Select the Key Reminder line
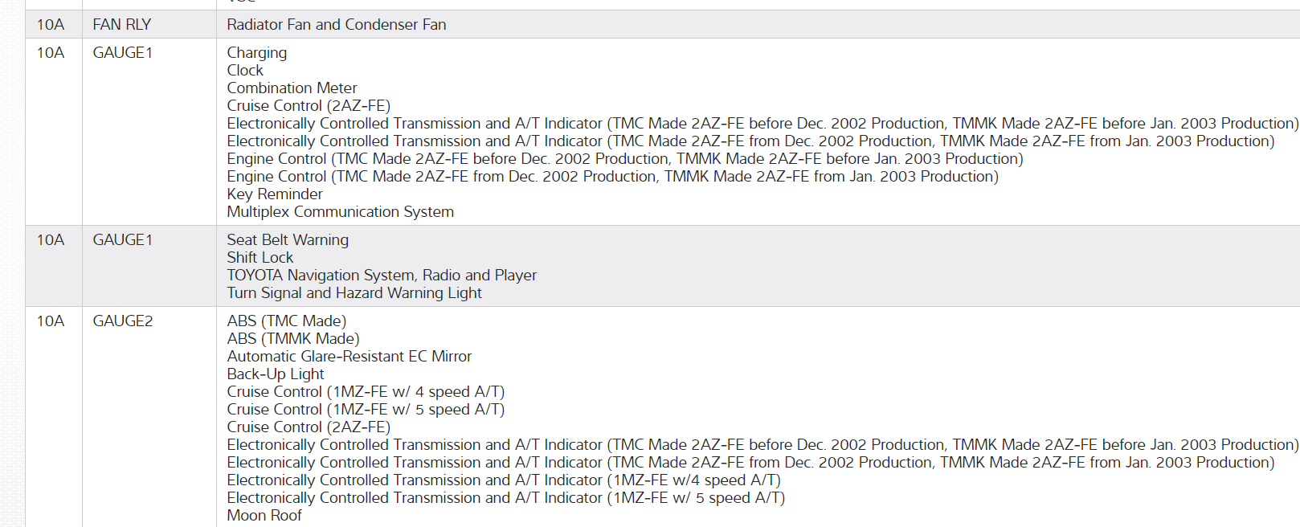 [275, 194]
